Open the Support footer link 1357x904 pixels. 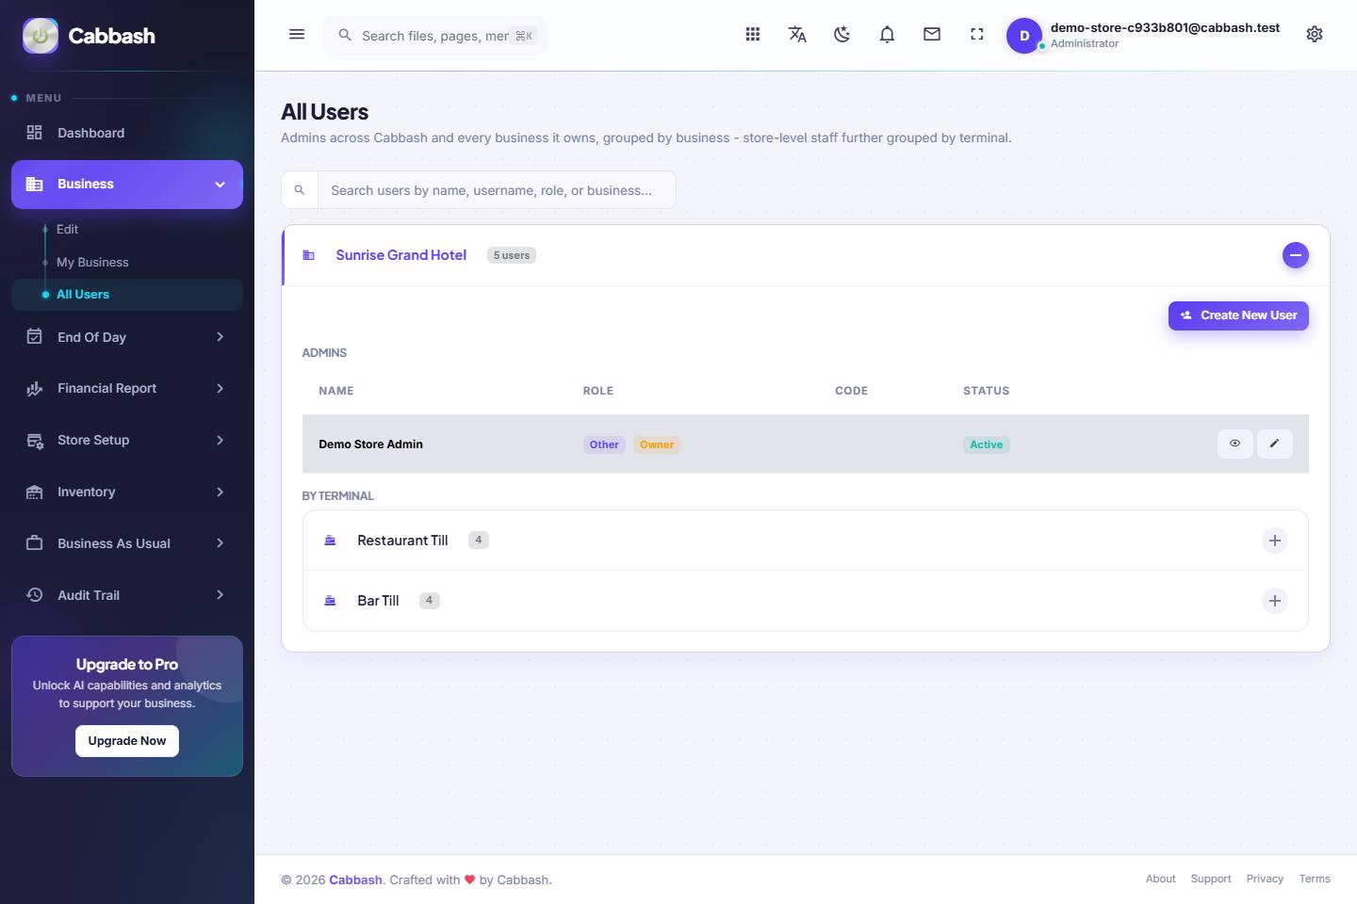click(1211, 879)
